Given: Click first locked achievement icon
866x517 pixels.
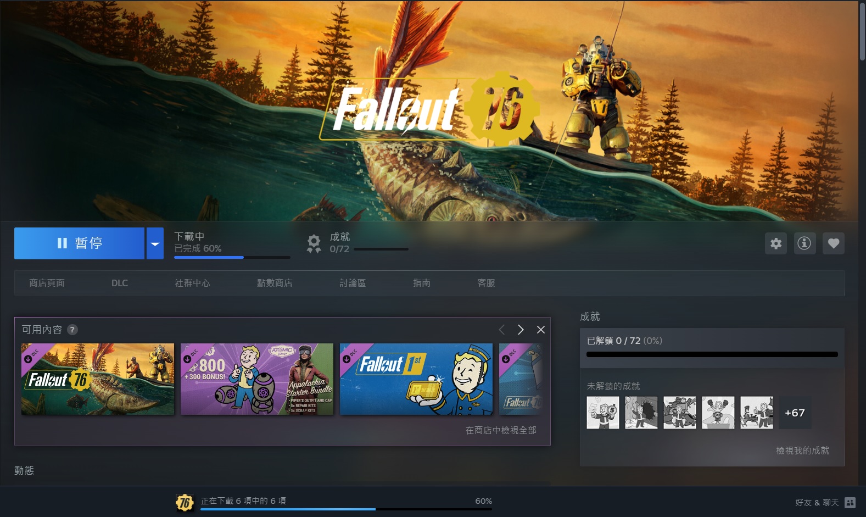Looking at the screenshot, I should coord(603,413).
